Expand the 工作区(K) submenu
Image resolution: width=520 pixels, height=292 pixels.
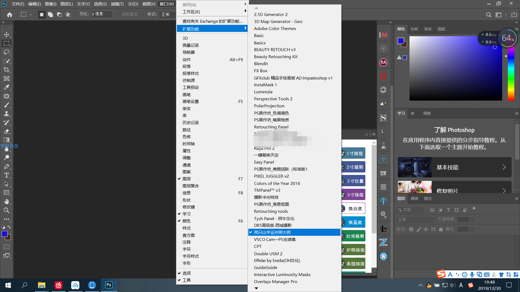coord(212,12)
